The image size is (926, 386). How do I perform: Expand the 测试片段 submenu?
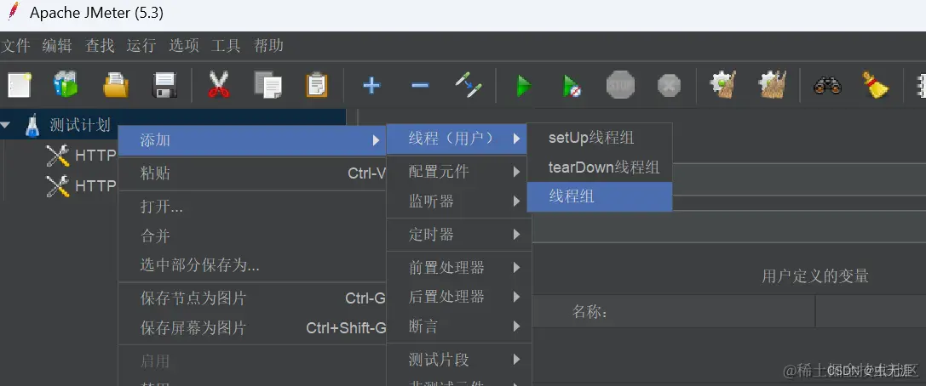coord(457,359)
